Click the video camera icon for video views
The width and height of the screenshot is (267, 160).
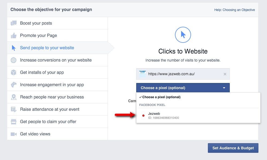pyautogui.click(x=14, y=134)
